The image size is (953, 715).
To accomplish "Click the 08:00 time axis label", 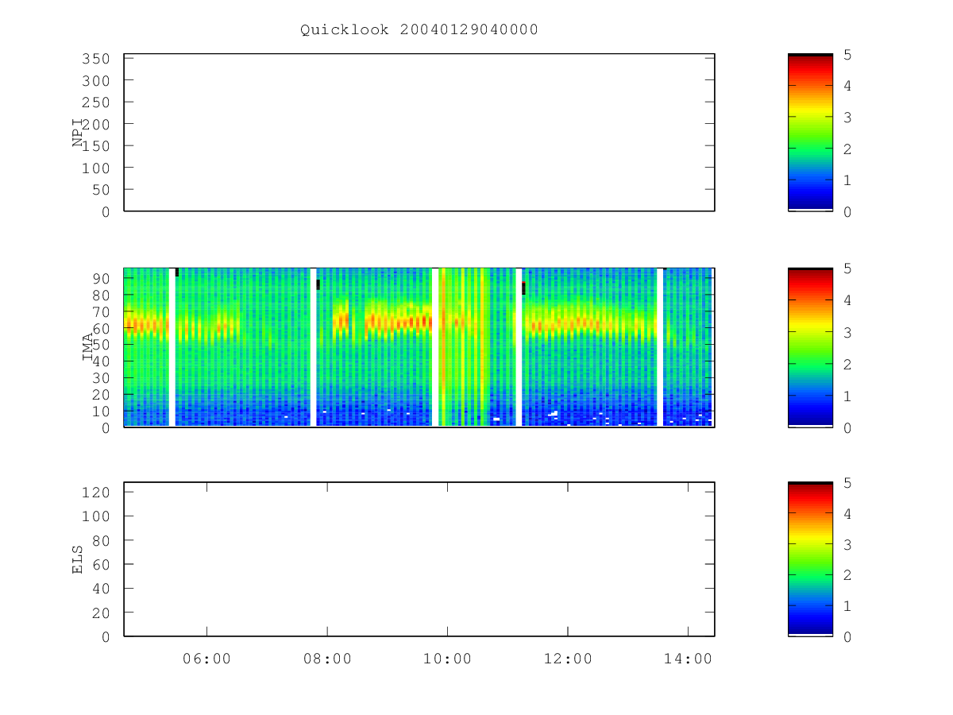I will point(327,659).
